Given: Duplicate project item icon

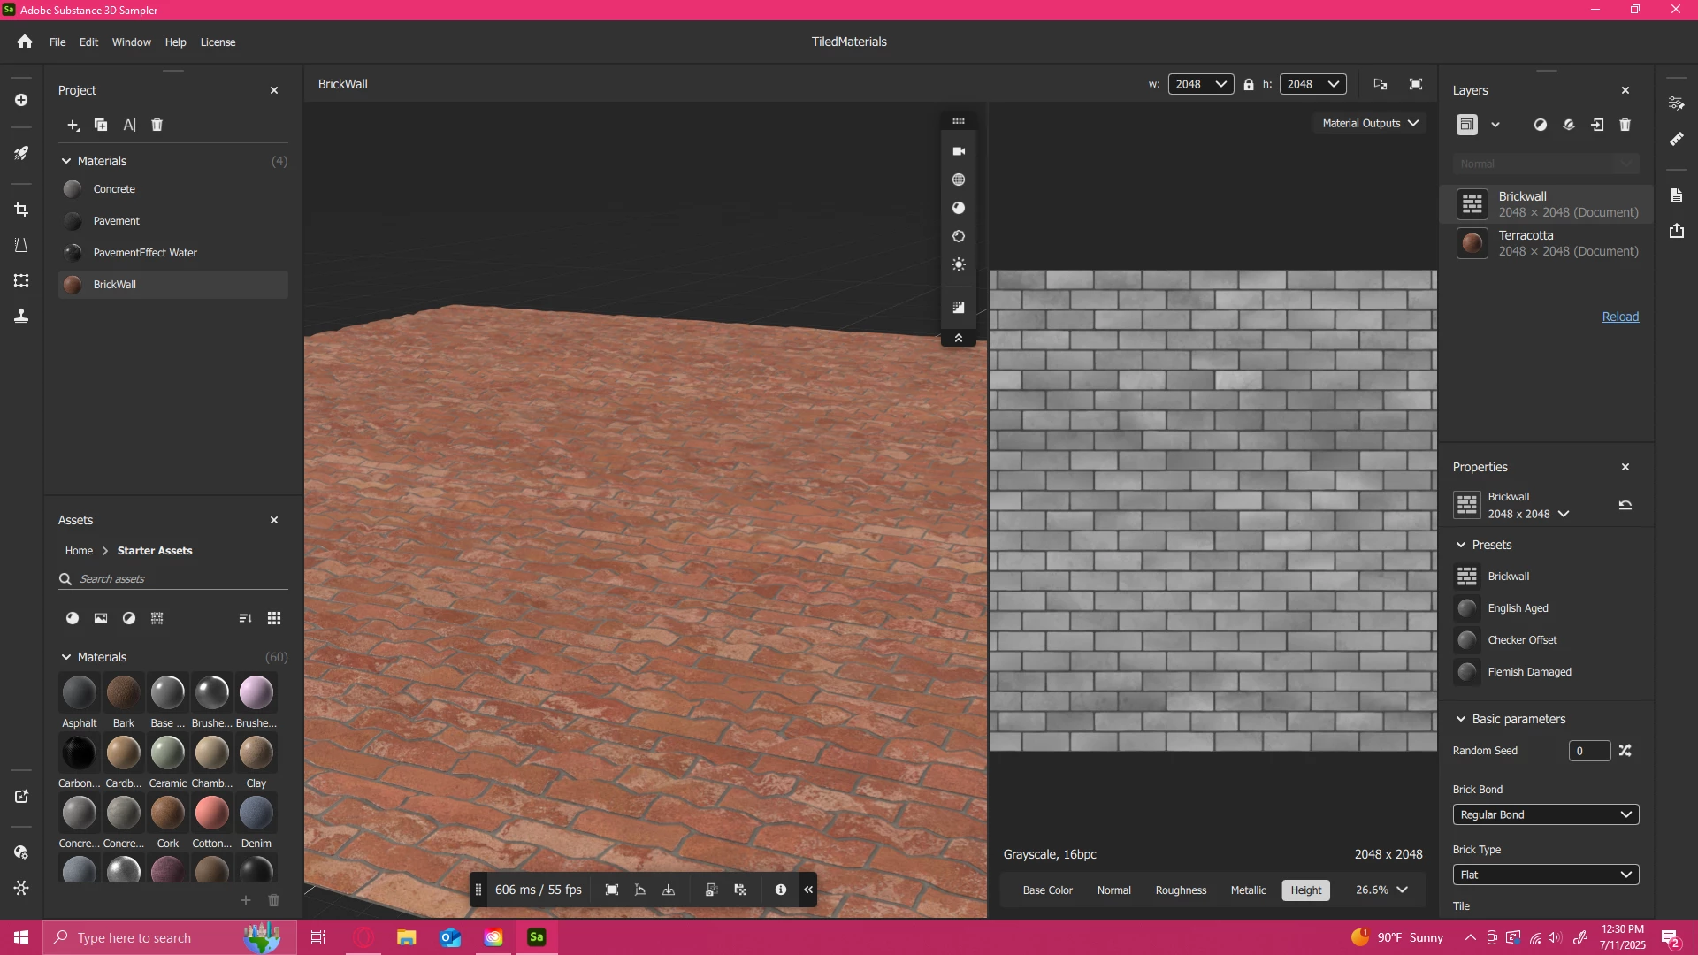Looking at the screenshot, I should pyautogui.click(x=101, y=125).
